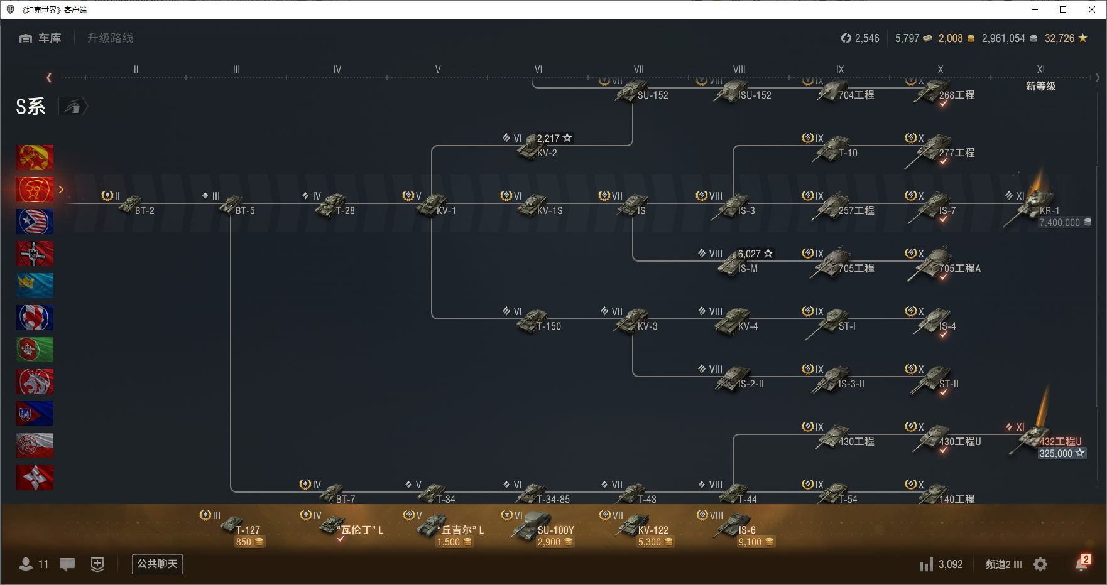
Task: Open the 公共聊天 public chat button
Action: tap(157, 564)
